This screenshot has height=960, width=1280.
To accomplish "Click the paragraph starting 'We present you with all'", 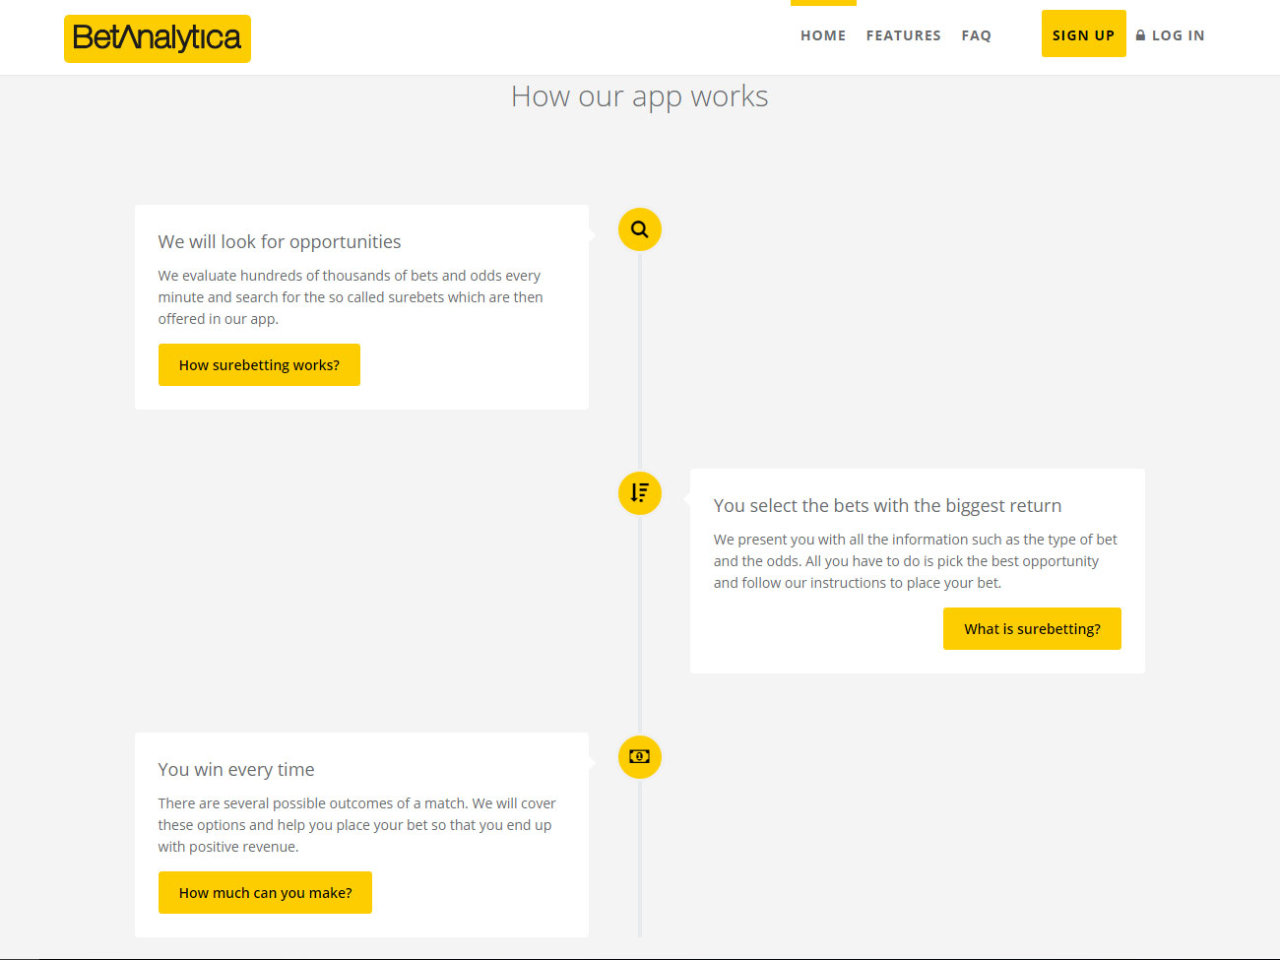I will coord(916,561).
